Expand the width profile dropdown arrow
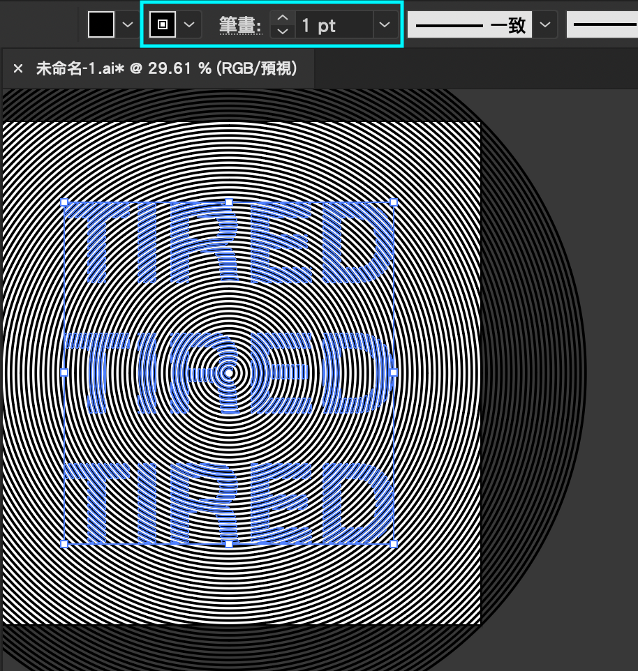 pyautogui.click(x=545, y=24)
